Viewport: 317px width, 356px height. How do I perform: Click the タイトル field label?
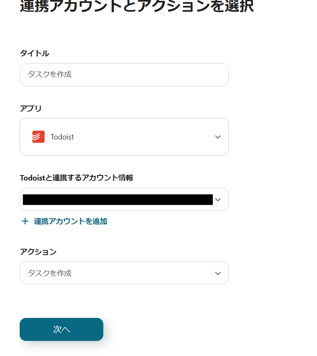34,53
